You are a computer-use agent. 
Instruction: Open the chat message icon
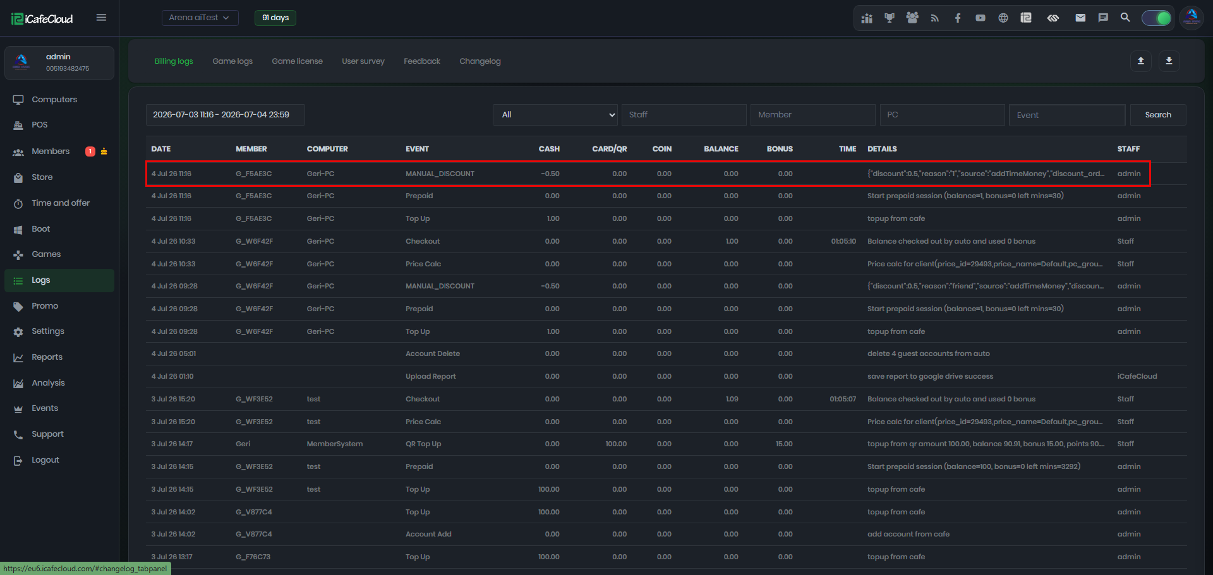pyautogui.click(x=1103, y=18)
